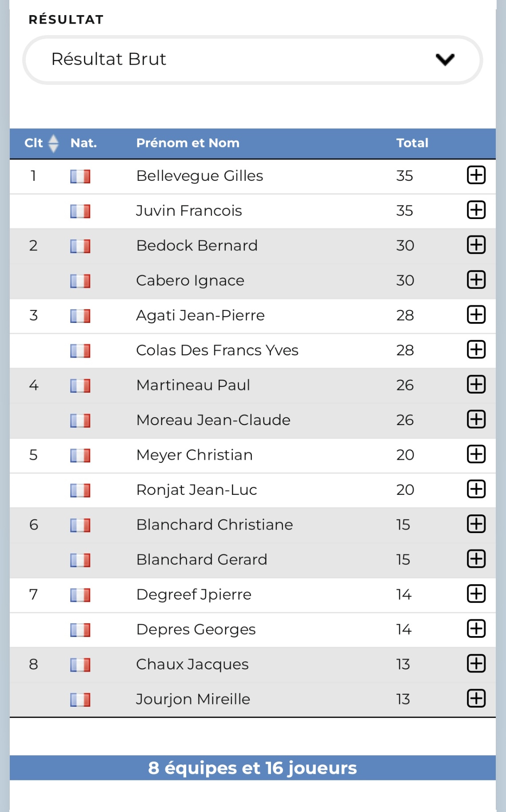Open Moreau Jean-Claude plus icon
The width and height of the screenshot is (506, 812).
pyautogui.click(x=476, y=420)
